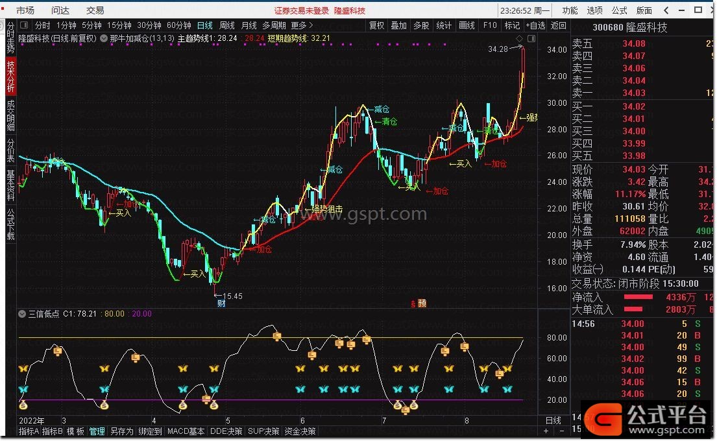Open the 成交明细 sidebar tab
The width and height of the screenshot is (717, 441).
click(x=10, y=115)
